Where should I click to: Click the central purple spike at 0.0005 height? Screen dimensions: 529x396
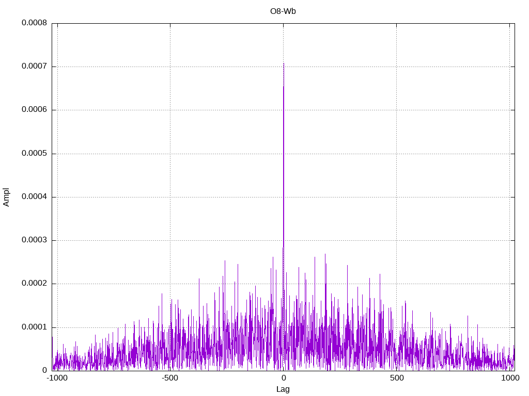pyautogui.click(x=284, y=154)
